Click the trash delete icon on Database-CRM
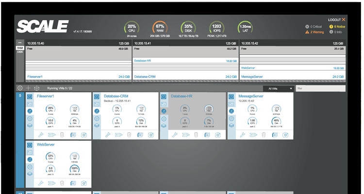The image size is (364, 194). point(129,134)
